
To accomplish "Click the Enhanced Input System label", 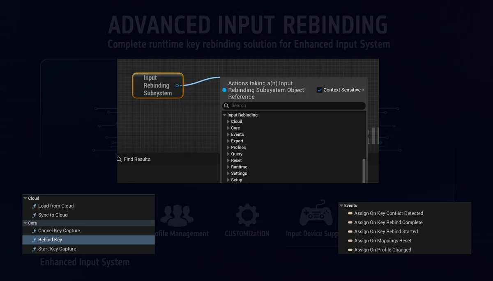I will tap(85, 262).
